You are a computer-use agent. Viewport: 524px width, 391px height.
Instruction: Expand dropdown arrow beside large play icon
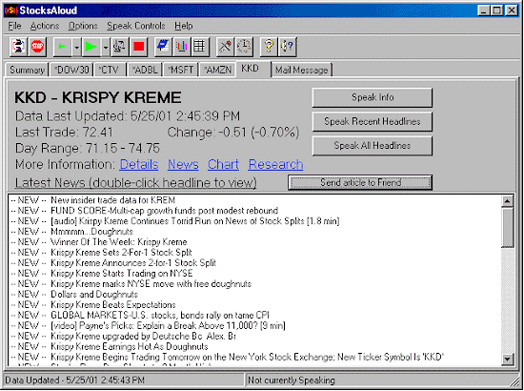point(105,47)
